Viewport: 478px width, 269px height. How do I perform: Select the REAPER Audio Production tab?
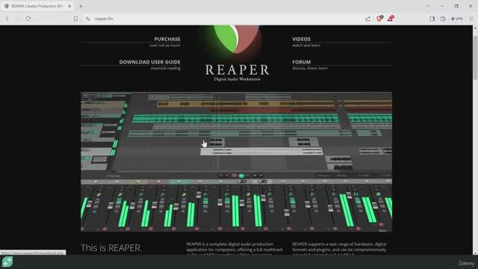pos(37,6)
